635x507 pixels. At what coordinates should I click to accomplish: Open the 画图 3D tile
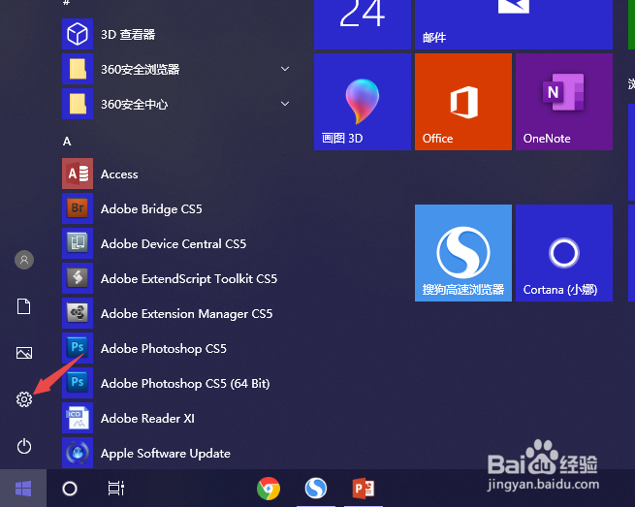[363, 102]
